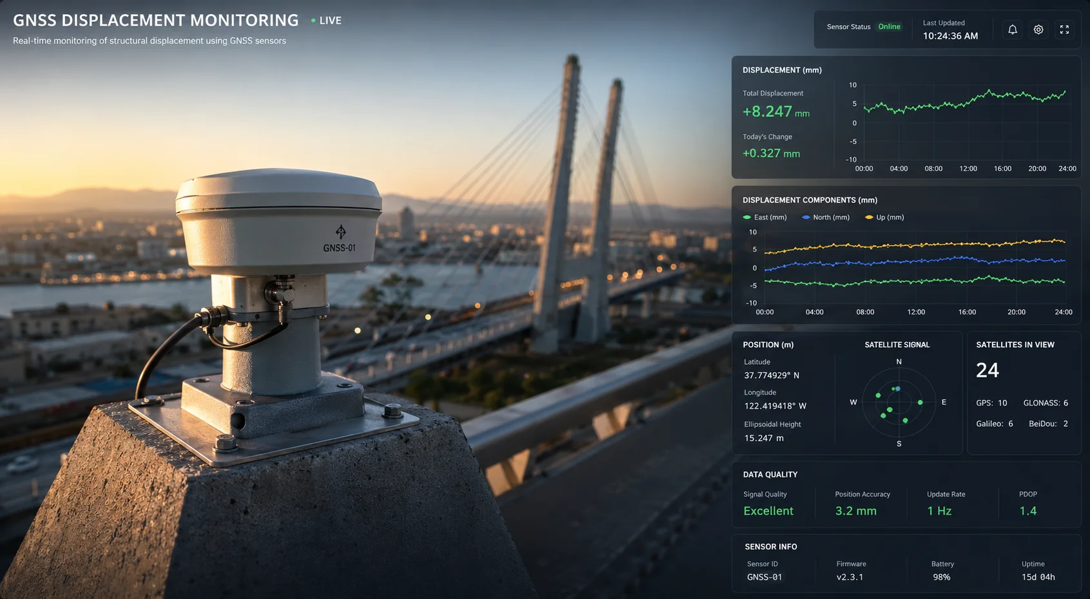Click Signal Quality value Excellent
The height and width of the screenshot is (599, 1090).
point(768,511)
